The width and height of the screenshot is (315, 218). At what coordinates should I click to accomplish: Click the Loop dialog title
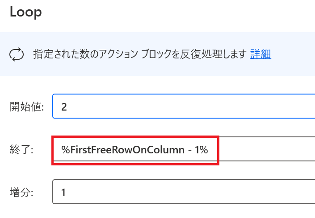coord(26,12)
